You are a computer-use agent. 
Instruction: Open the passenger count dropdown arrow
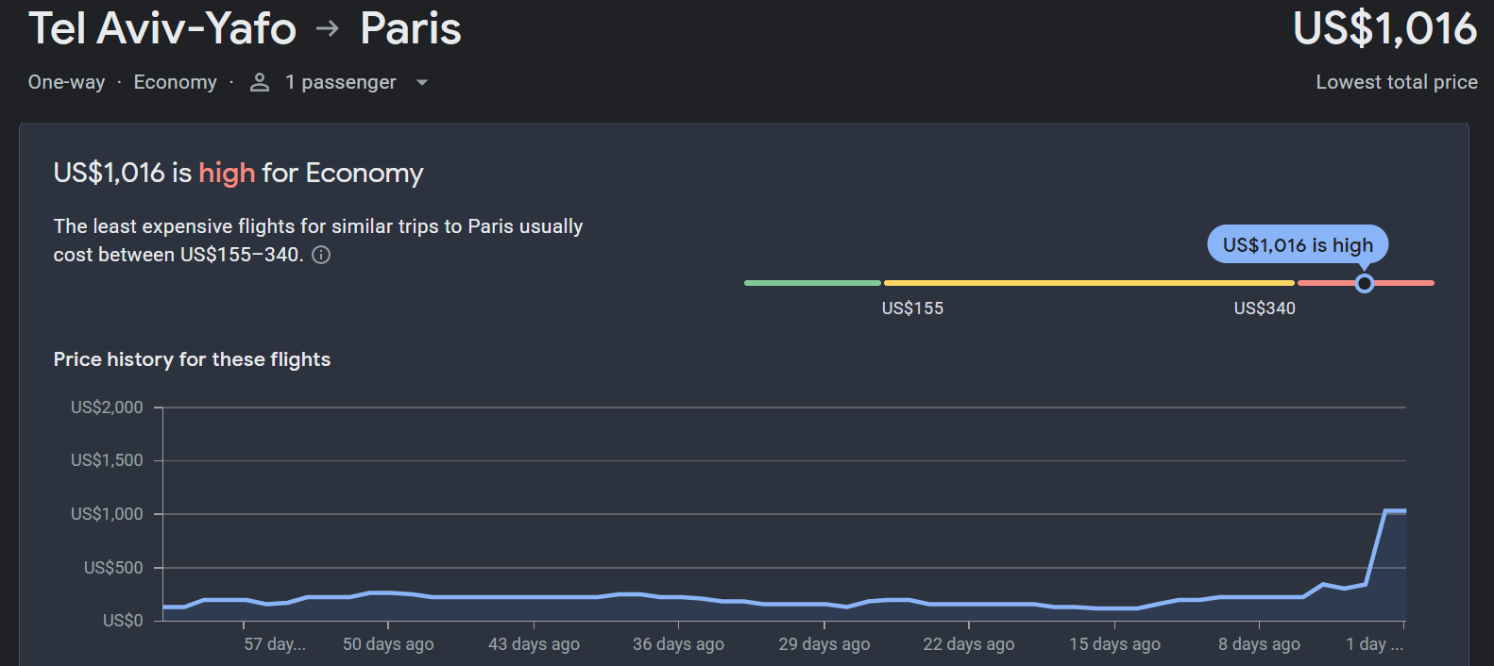coord(422,83)
